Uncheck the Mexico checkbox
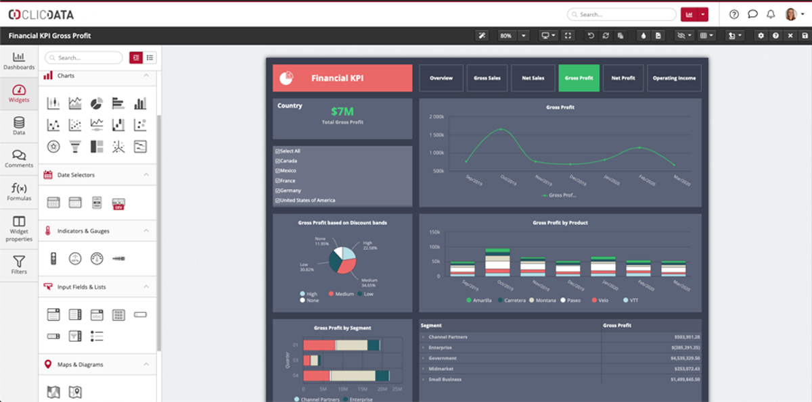Viewport: 812px width, 402px height. point(277,171)
